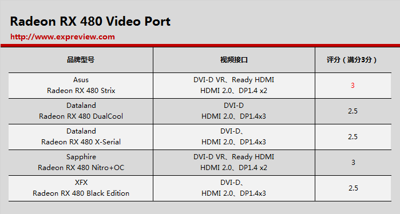
Task: Select the Sapphire Radeon RX 480 Nitro+OC cell
Action: (x=81, y=163)
